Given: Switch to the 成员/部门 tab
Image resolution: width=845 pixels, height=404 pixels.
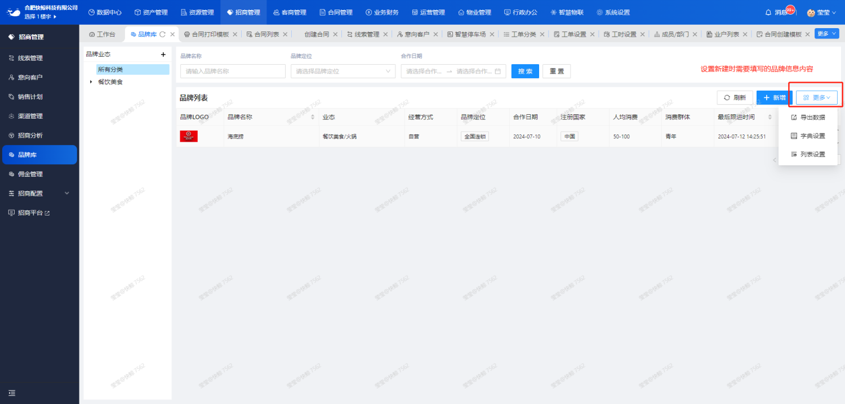Looking at the screenshot, I should pyautogui.click(x=671, y=34).
